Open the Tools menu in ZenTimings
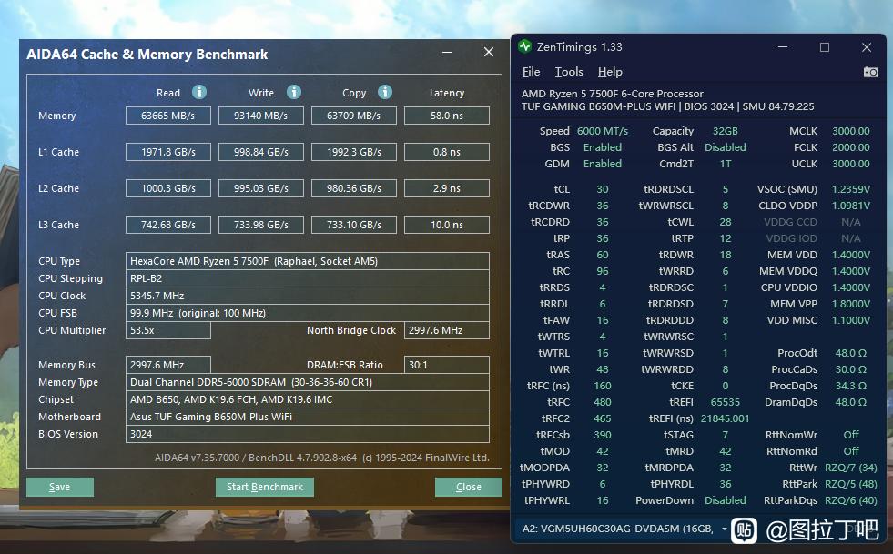This screenshot has height=554, width=893. click(x=569, y=72)
